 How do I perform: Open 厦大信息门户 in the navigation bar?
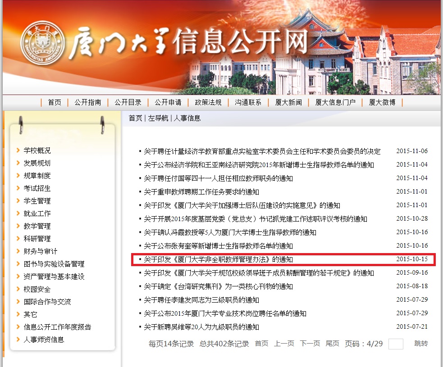[x=335, y=102]
